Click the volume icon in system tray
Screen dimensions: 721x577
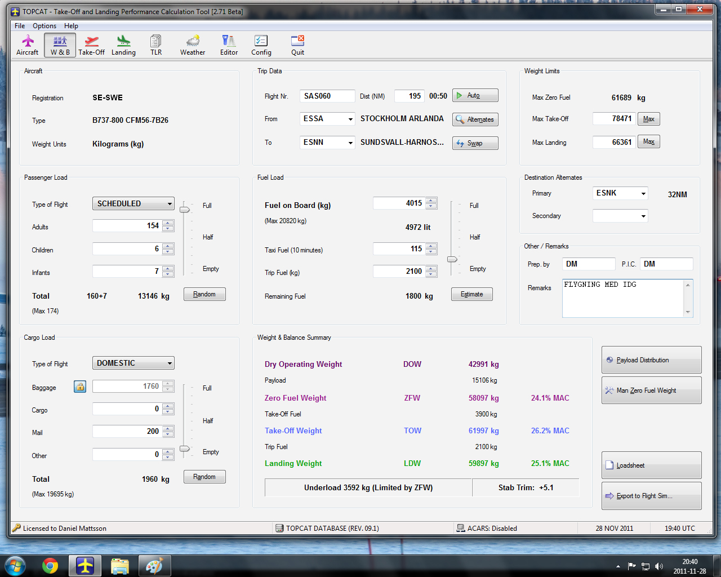click(659, 566)
